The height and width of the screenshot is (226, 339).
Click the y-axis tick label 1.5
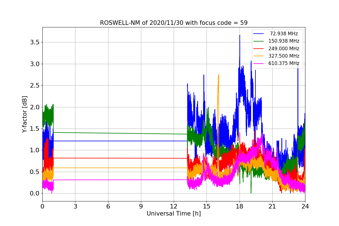(x=34, y=129)
